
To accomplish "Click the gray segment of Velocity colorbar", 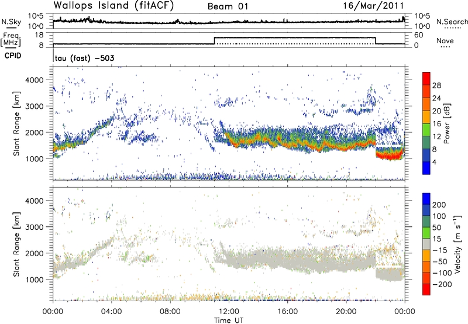I will (426, 244).
